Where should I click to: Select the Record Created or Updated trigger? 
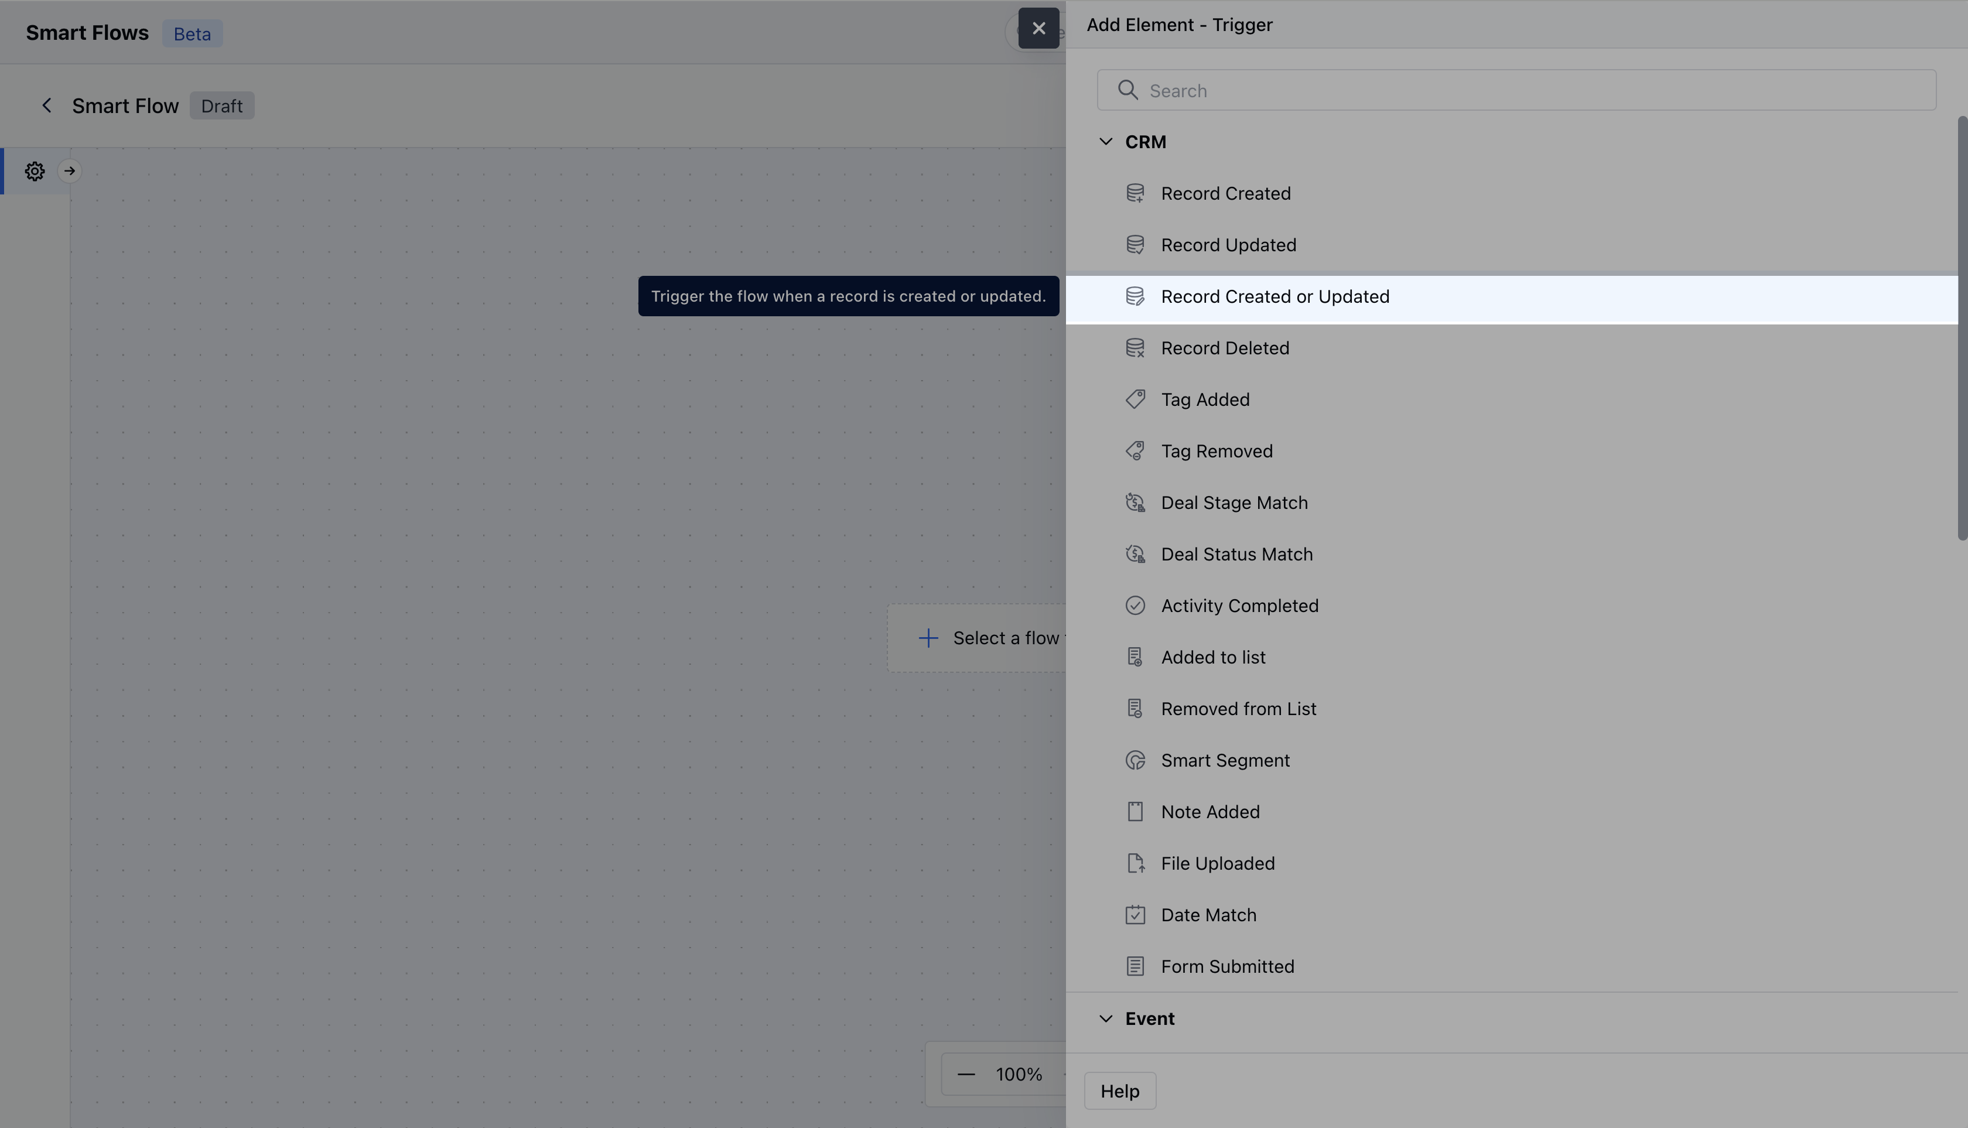click(1275, 297)
